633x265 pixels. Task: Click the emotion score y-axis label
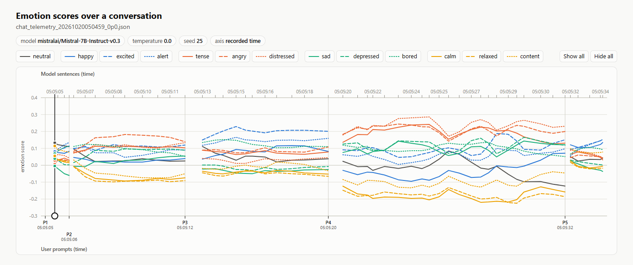[x=23, y=157]
